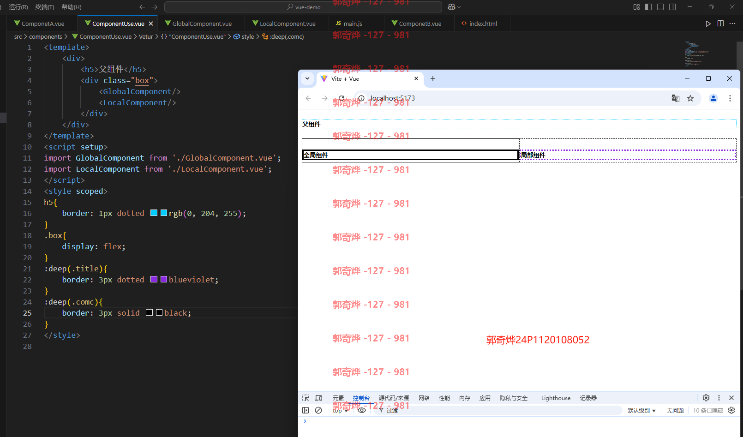
Task: Select the Vite + Vue browser tab
Action: 370,78
